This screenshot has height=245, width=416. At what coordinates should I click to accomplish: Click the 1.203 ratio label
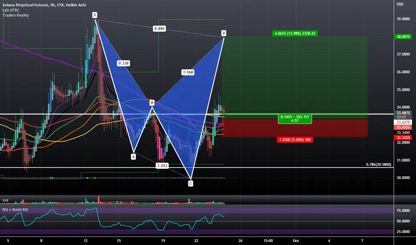[x=162, y=166]
